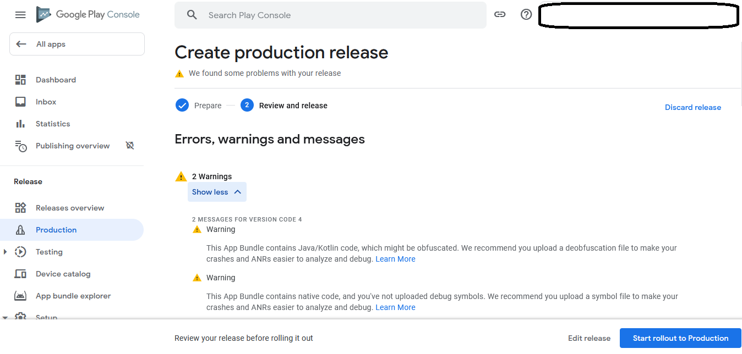Open the Dashboard panel
Screen dimensions: 742x354
(x=56, y=80)
